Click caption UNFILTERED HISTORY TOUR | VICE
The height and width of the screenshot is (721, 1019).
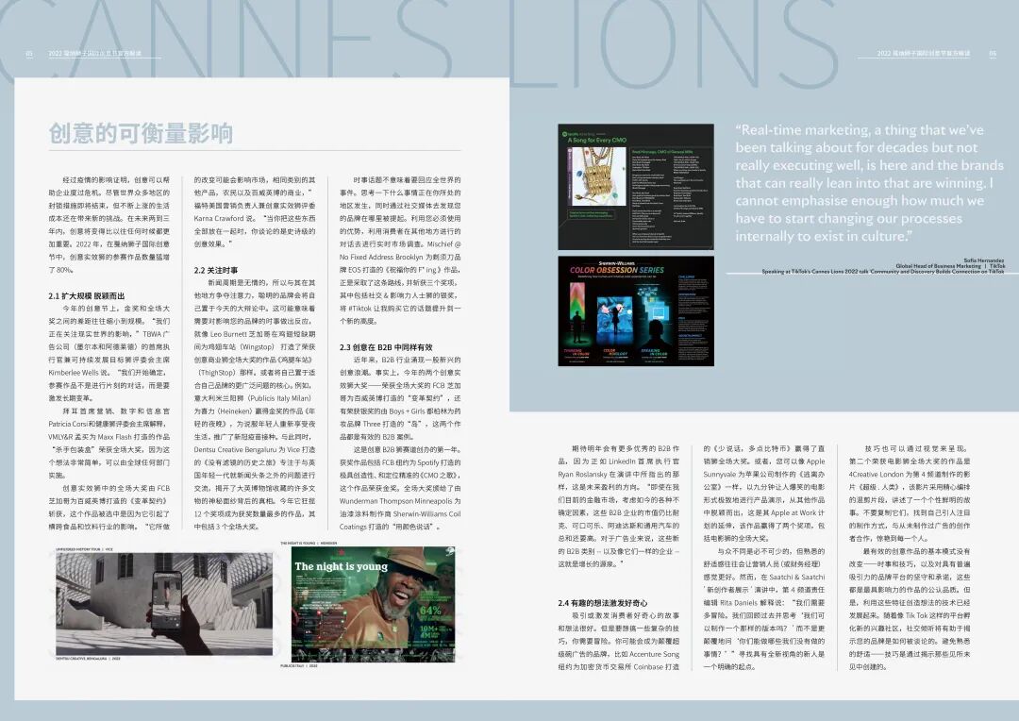85,549
